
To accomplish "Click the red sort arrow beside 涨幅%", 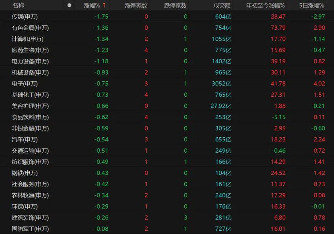I will click(105, 5).
